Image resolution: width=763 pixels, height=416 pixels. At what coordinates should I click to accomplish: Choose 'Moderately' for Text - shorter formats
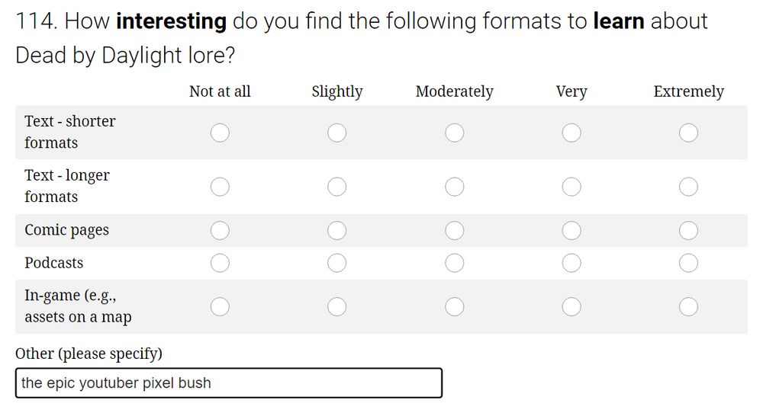pos(455,133)
